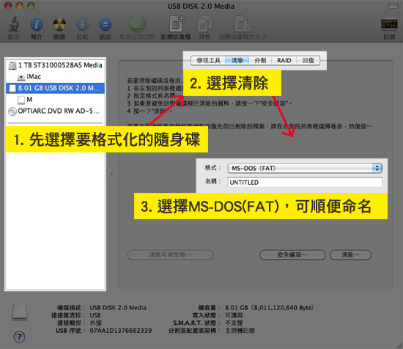
Task: Select 1 TB ST31000528AS Media disk
Action: (x=55, y=65)
